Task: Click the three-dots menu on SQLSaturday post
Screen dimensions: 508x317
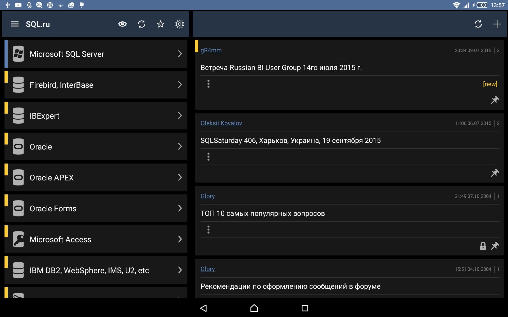Action: point(209,156)
